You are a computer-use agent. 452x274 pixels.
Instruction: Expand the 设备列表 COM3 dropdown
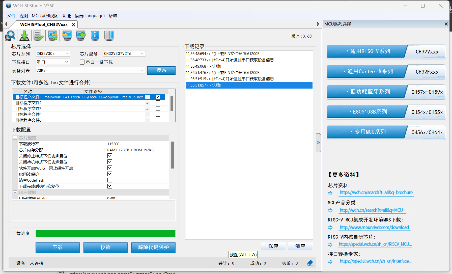(142, 70)
